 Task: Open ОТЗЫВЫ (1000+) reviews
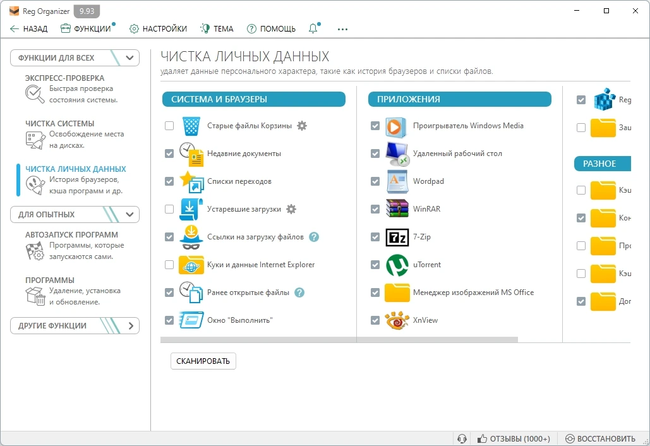point(514,438)
